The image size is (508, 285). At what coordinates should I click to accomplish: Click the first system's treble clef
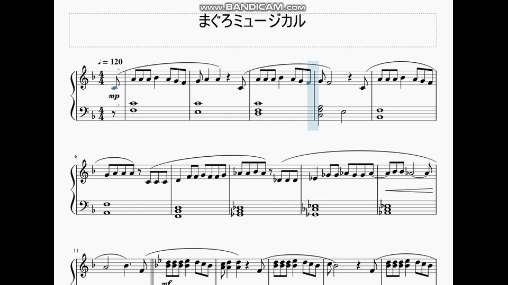coord(85,78)
